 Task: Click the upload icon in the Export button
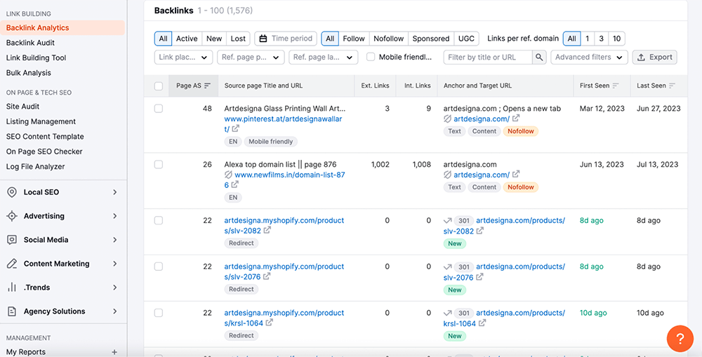click(641, 58)
